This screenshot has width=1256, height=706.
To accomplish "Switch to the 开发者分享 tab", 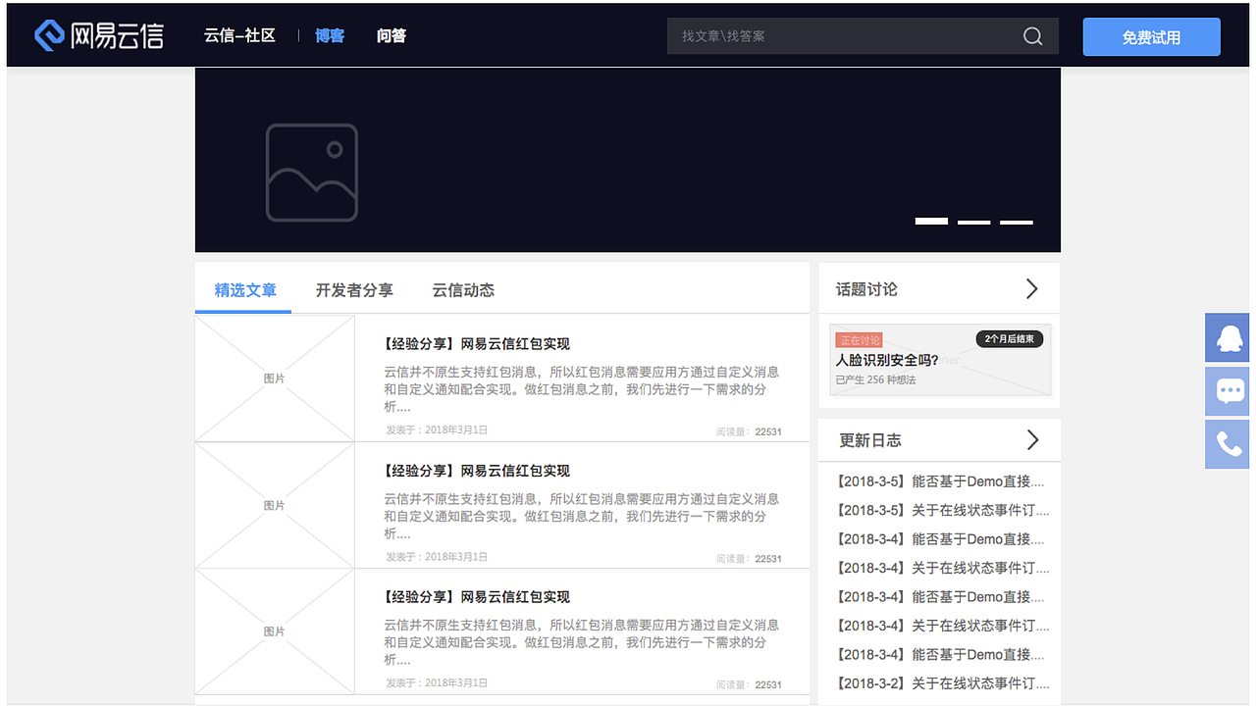I will (354, 290).
